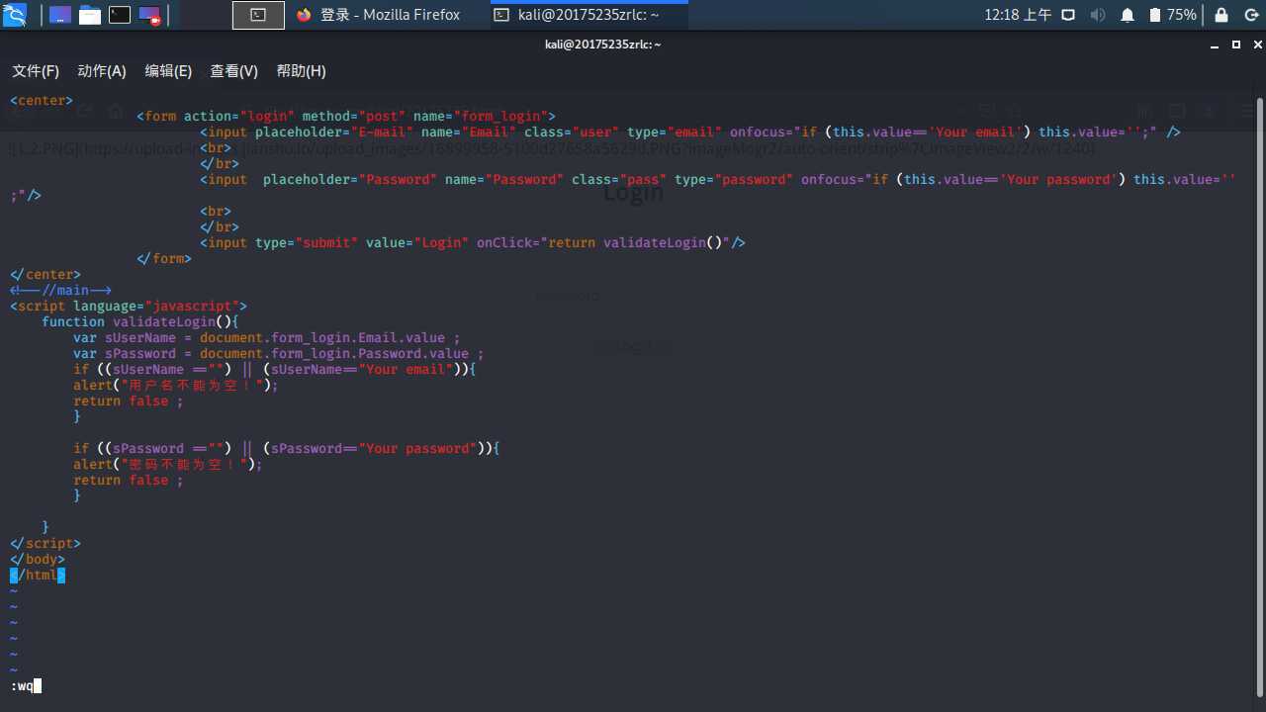Click the sPassword=="Your password" condition
This screenshot has height=712, width=1266.
(374, 448)
